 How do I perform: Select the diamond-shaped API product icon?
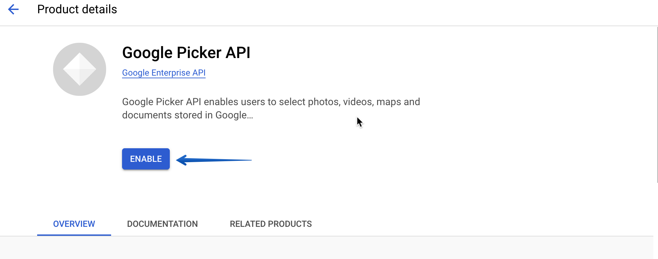[x=79, y=69]
